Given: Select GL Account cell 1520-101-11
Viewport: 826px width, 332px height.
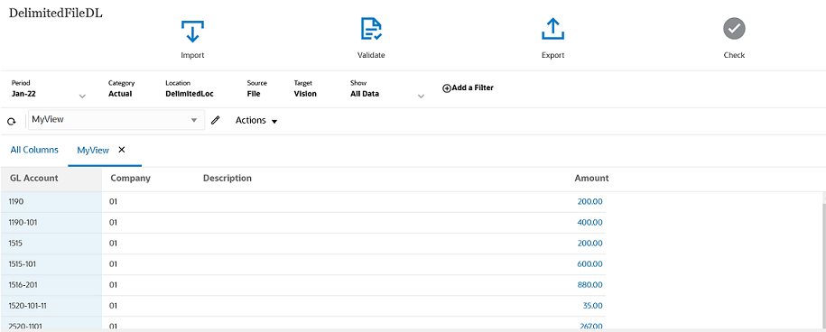Looking at the screenshot, I should tap(51, 306).
